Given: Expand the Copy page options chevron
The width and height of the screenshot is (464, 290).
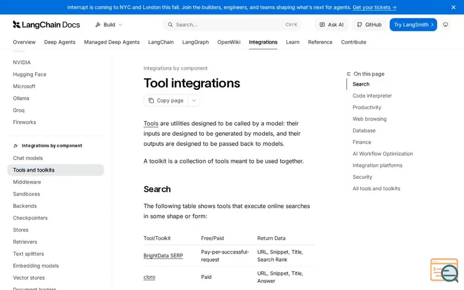Looking at the screenshot, I should point(194,100).
